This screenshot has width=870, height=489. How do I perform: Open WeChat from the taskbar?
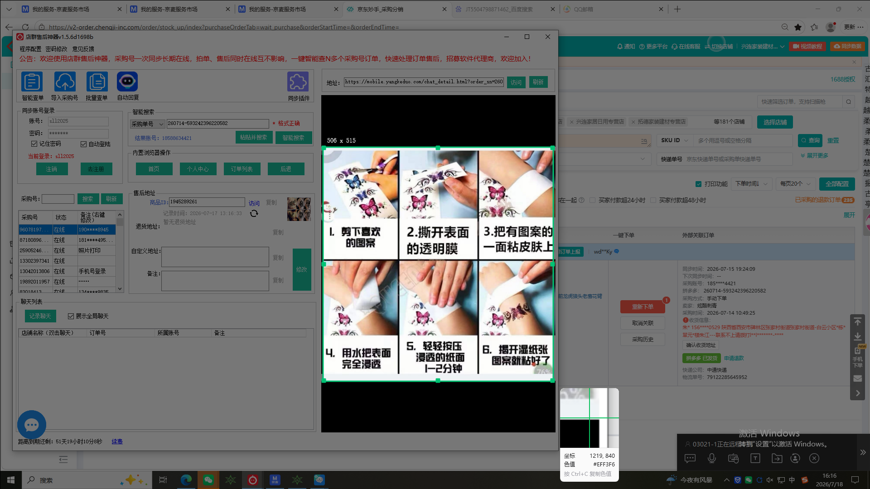[208, 480]
